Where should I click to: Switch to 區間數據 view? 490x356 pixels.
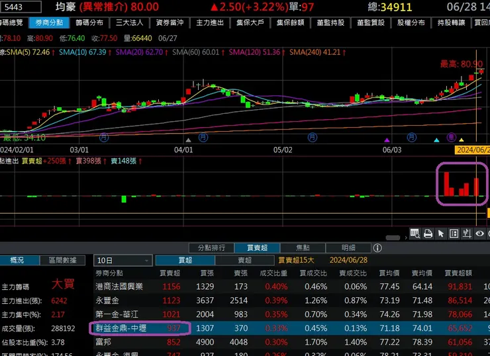(62, 260)
